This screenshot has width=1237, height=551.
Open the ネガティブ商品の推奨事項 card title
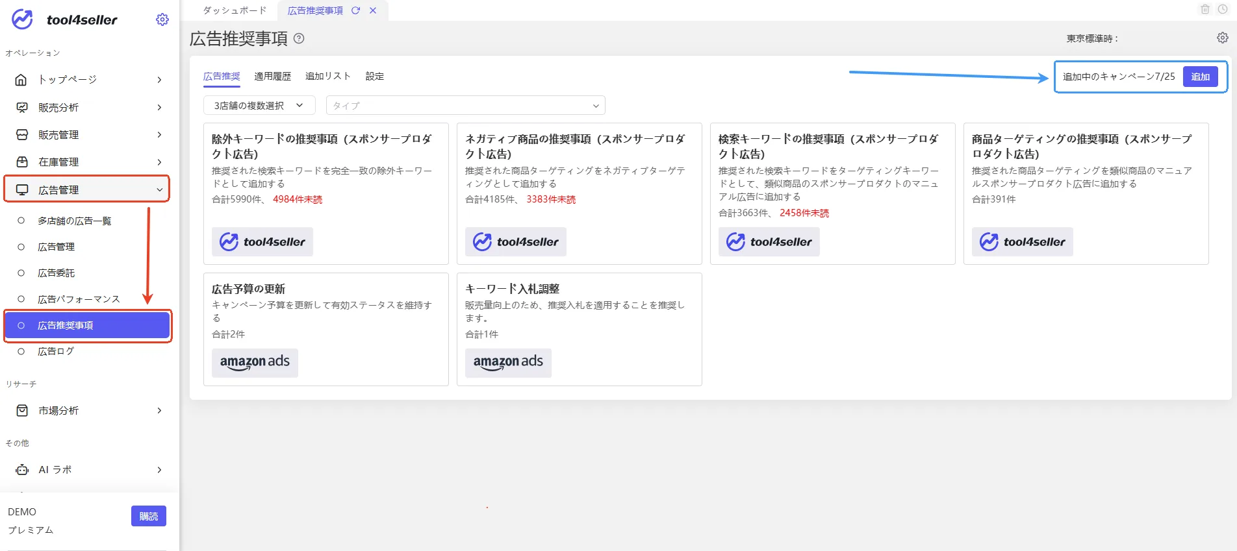coord(576,146)
